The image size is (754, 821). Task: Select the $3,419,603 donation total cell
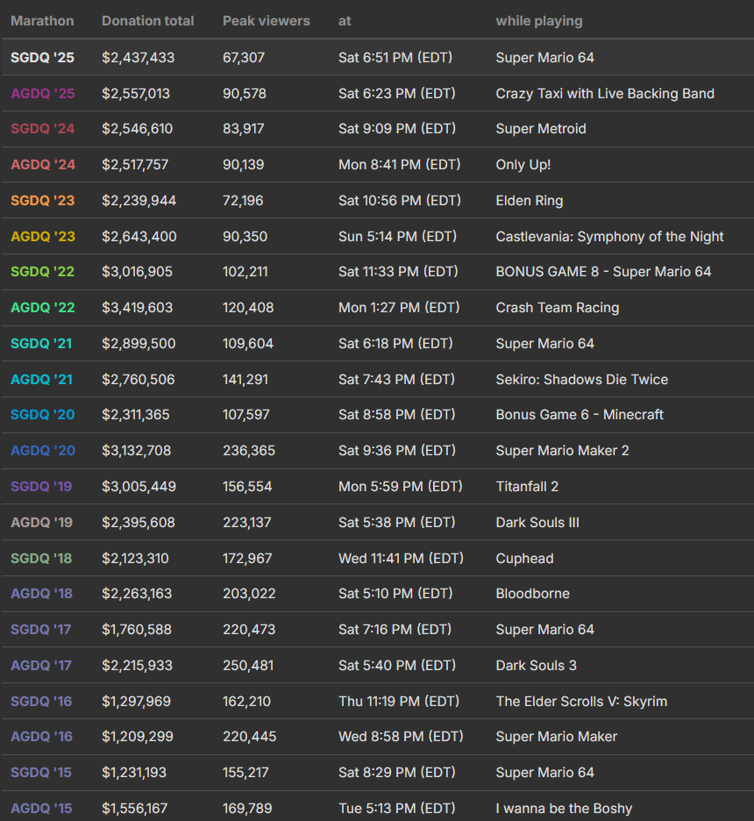(137, 307)
